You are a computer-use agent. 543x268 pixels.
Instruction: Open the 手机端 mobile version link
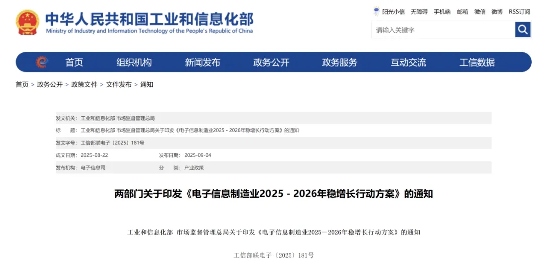pyautogui.click(x=442, y=12)
